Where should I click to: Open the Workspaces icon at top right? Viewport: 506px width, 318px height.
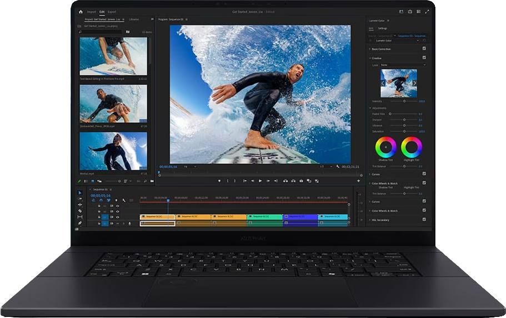coord(418,12)
